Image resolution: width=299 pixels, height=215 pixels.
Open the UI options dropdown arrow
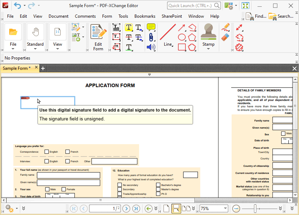[x=236, y=6]
